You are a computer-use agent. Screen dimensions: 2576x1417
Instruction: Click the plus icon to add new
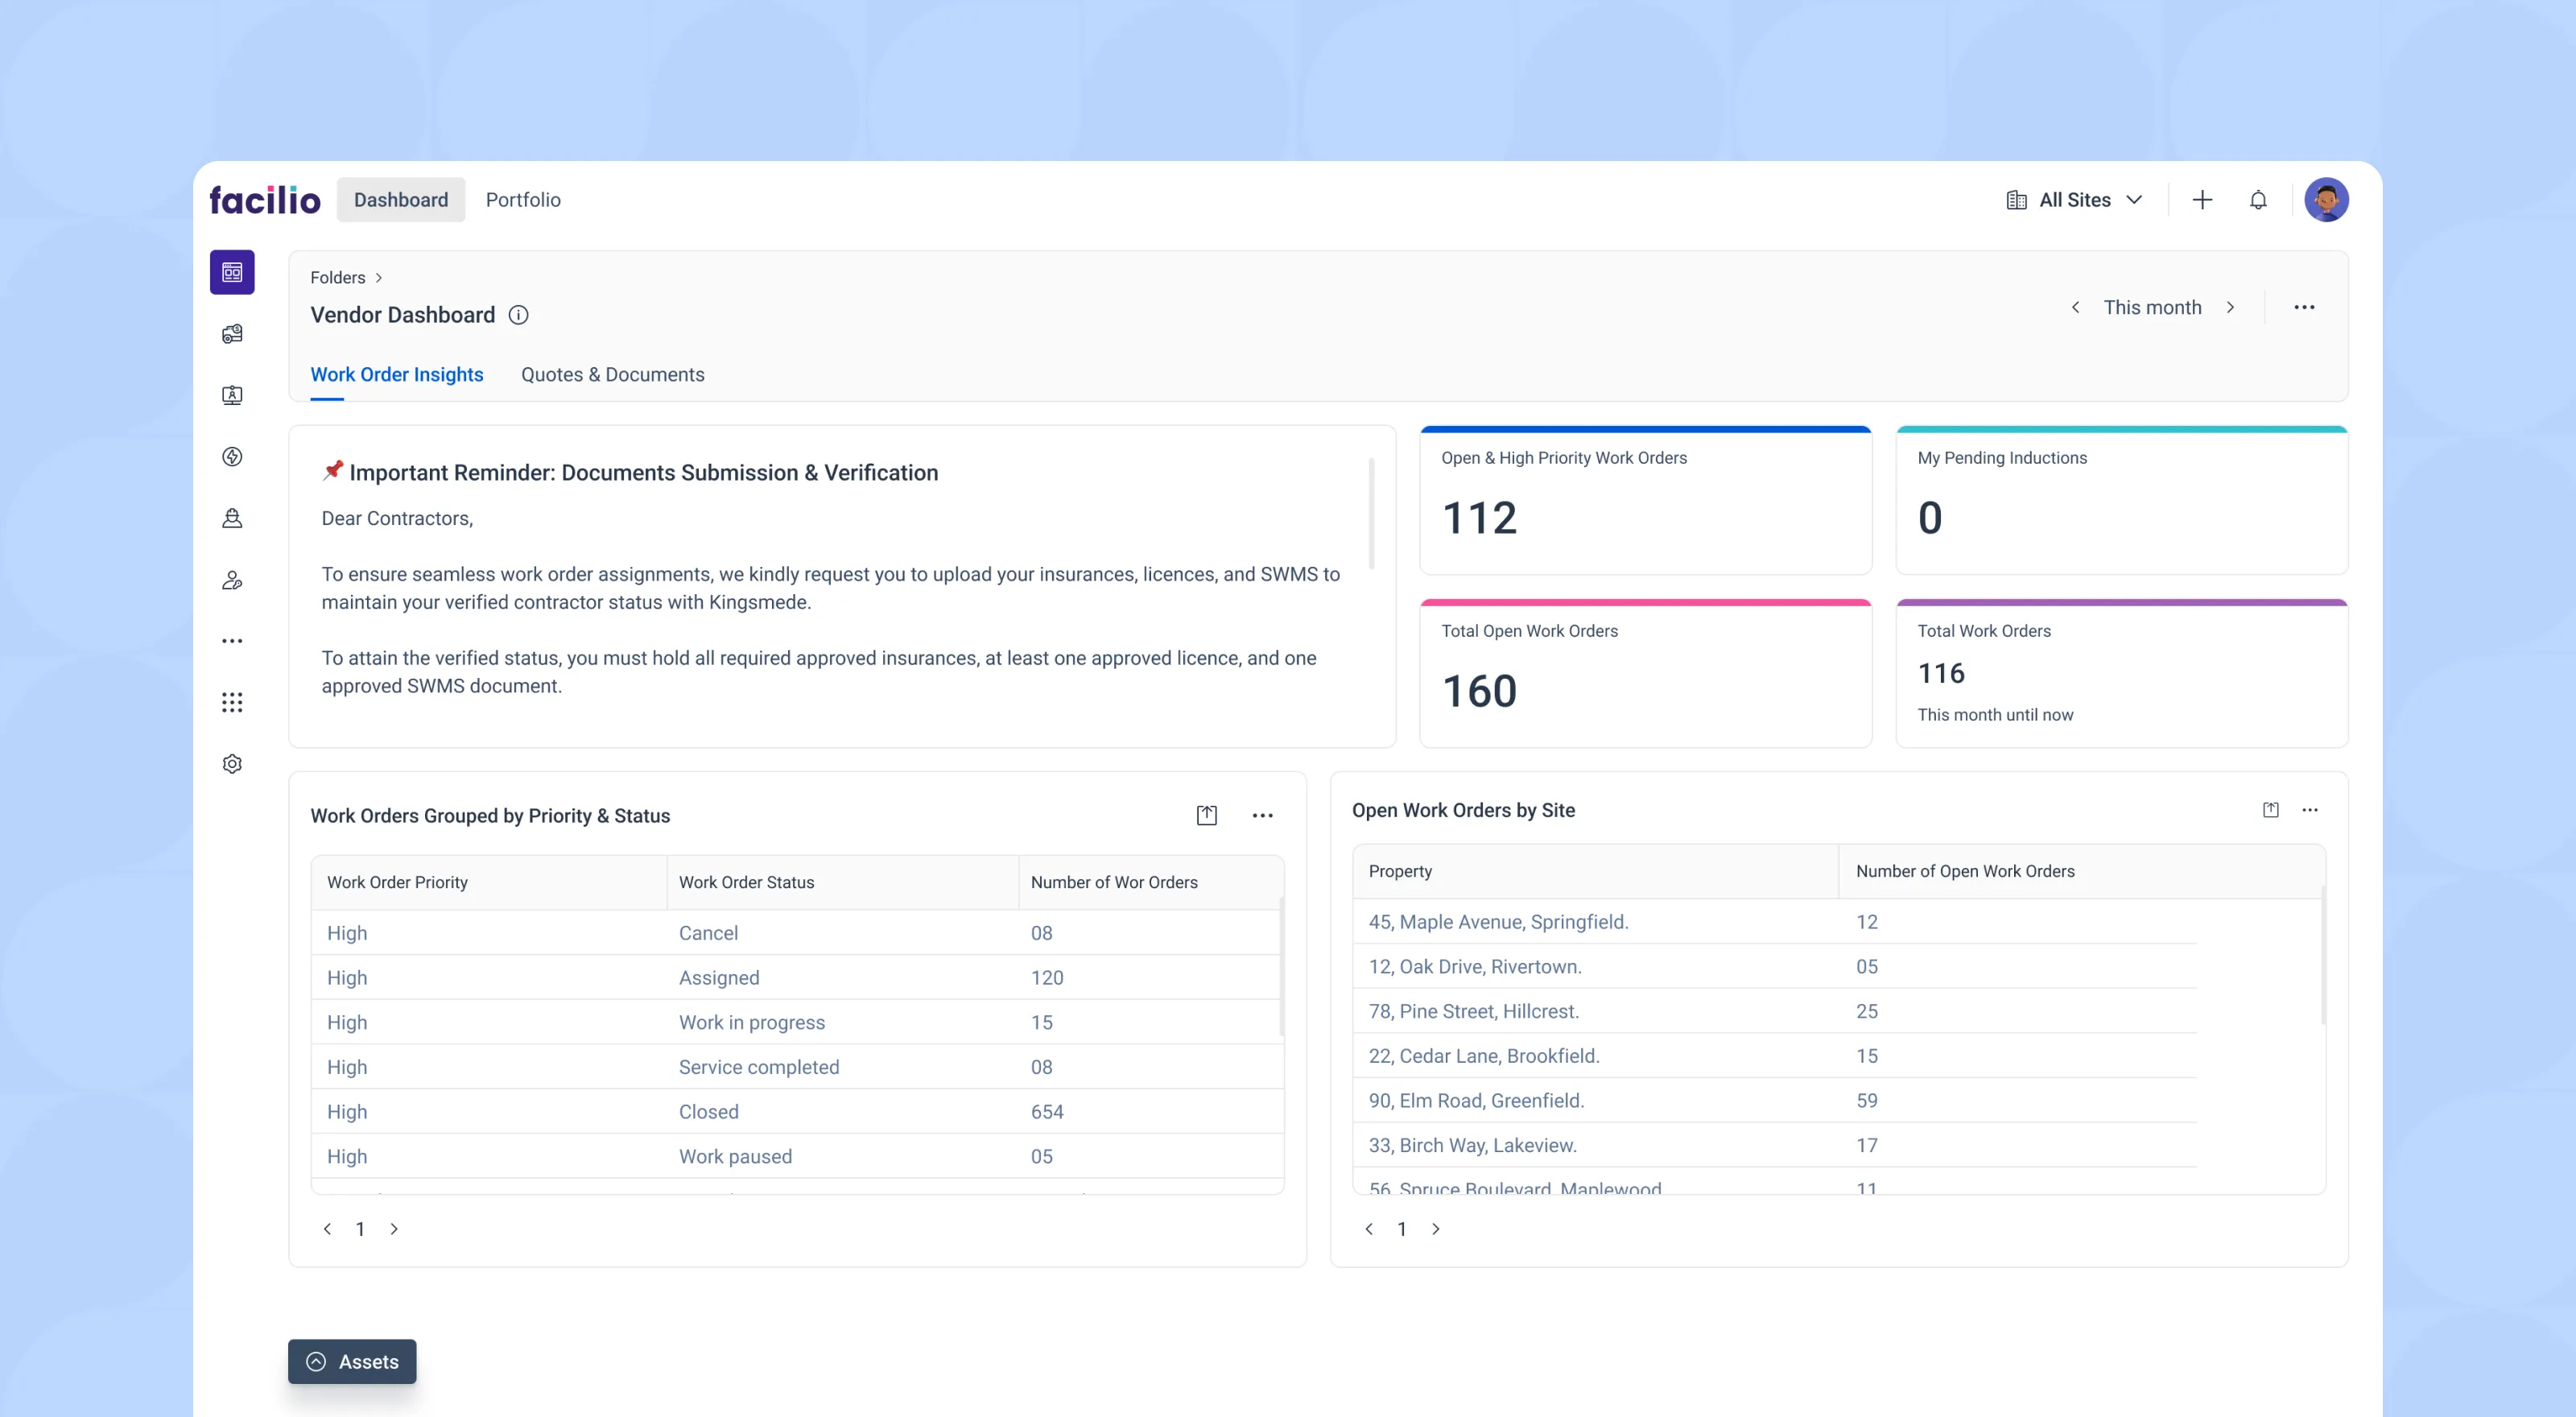pyautogui.click(x=2202, y=200)
